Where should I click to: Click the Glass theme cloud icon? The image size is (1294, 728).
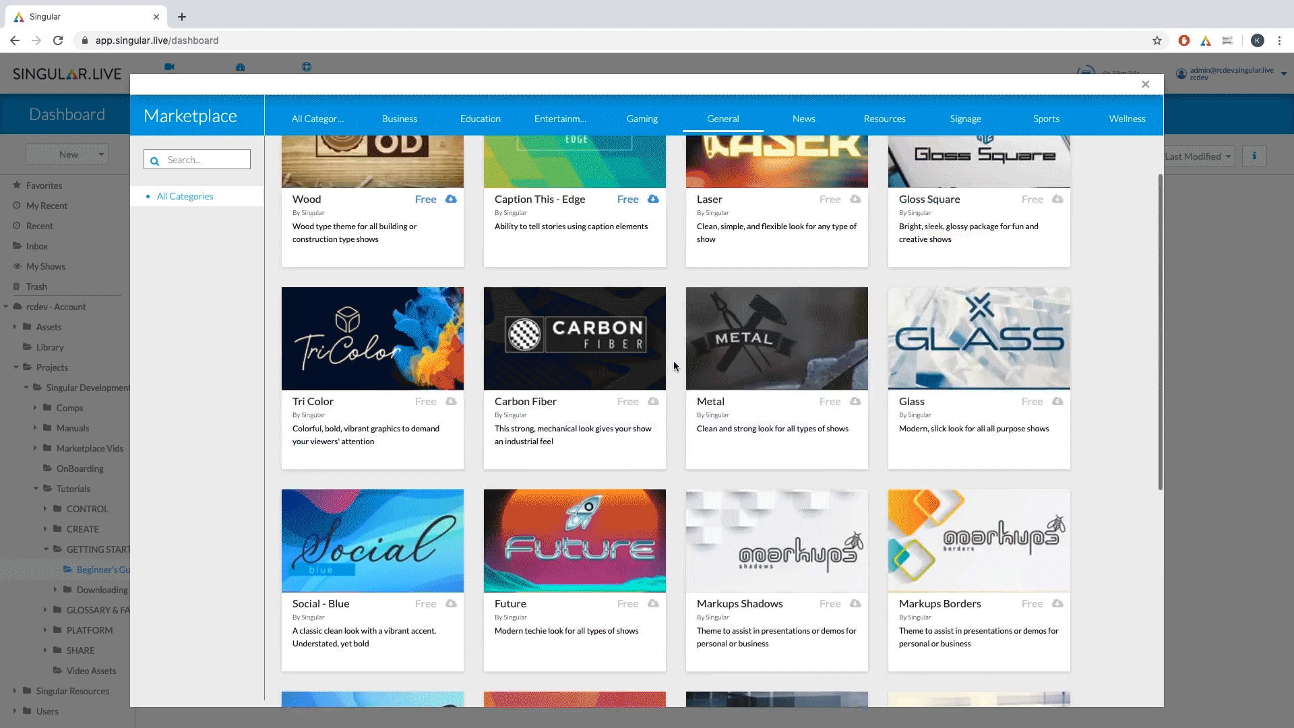coord(1057,401)
